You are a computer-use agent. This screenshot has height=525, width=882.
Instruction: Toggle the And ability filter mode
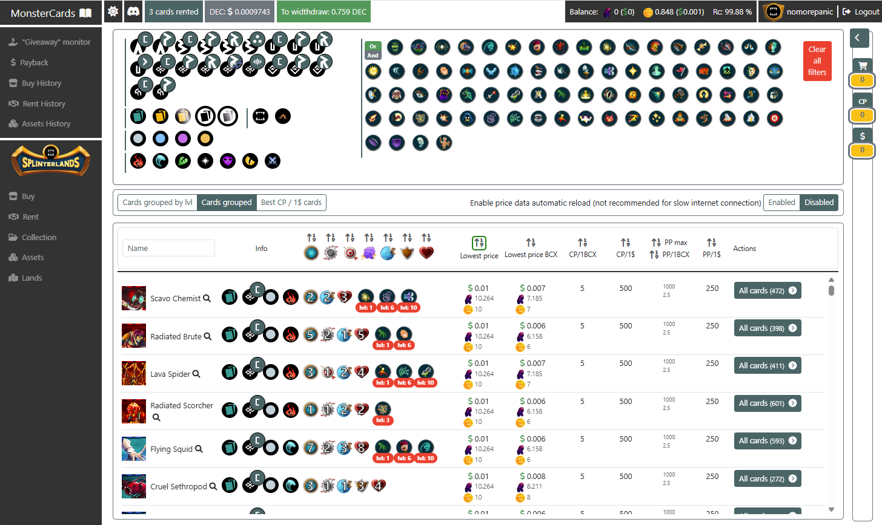(373, 55)
